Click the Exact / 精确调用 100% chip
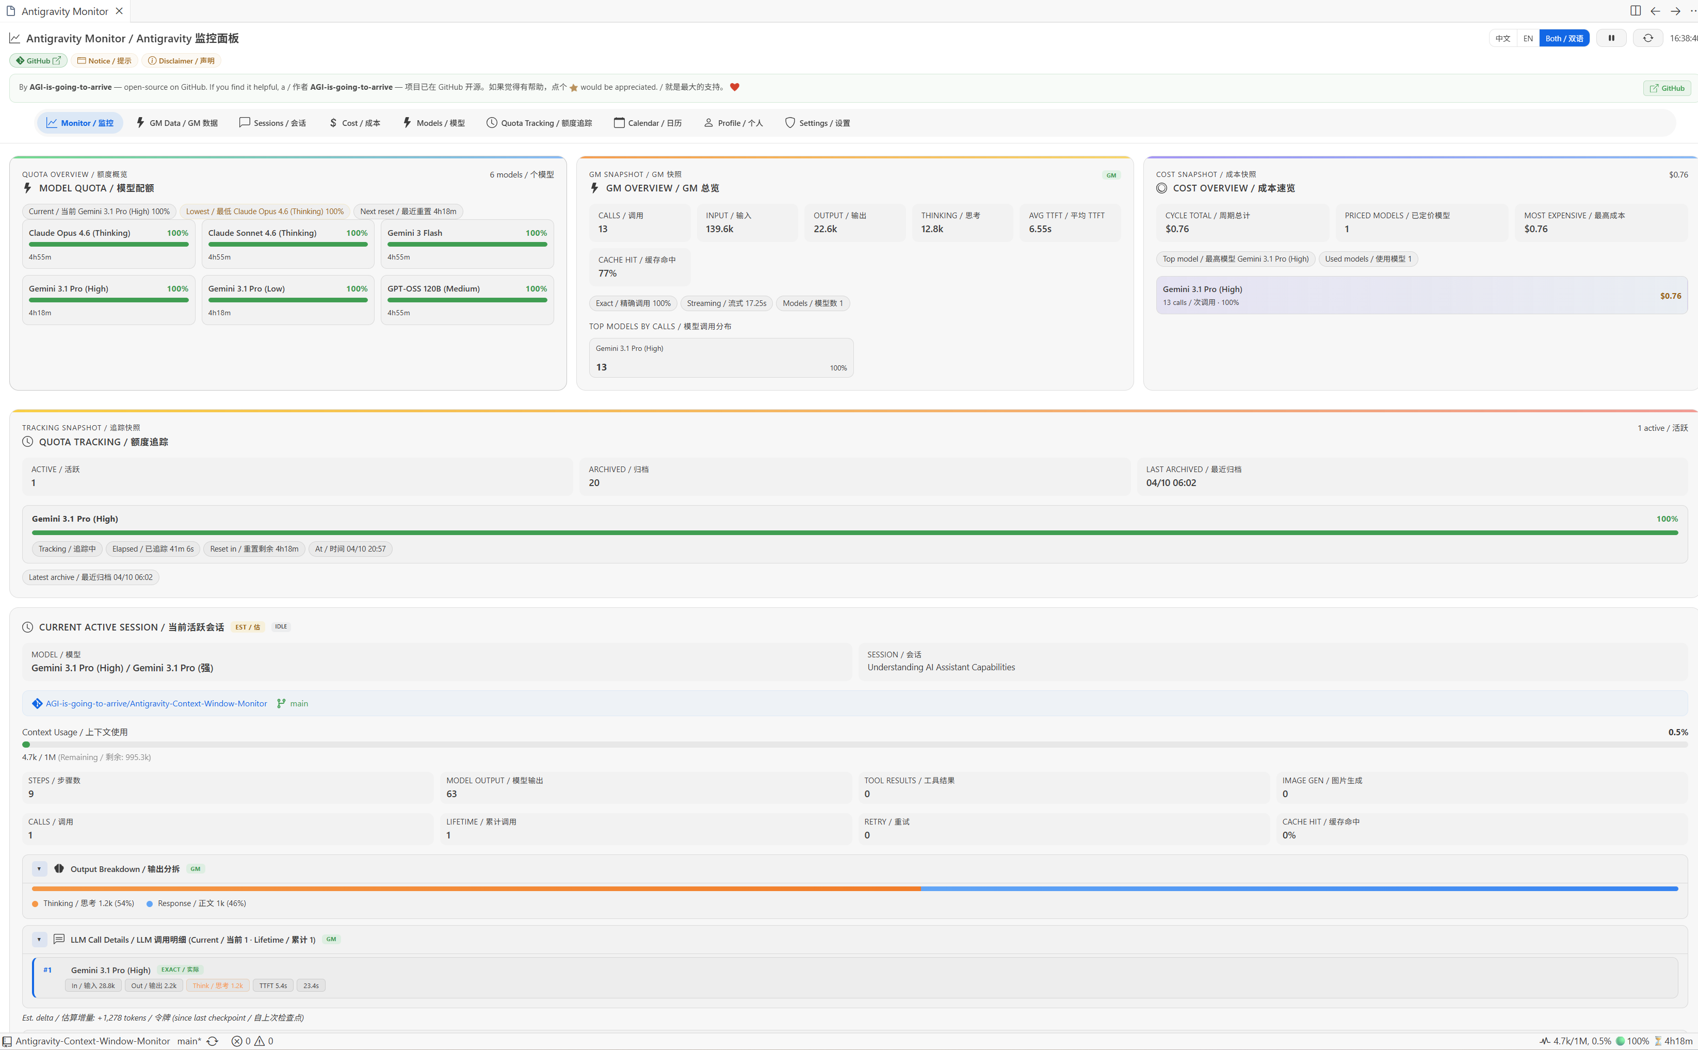 click(x=633, y=303)
